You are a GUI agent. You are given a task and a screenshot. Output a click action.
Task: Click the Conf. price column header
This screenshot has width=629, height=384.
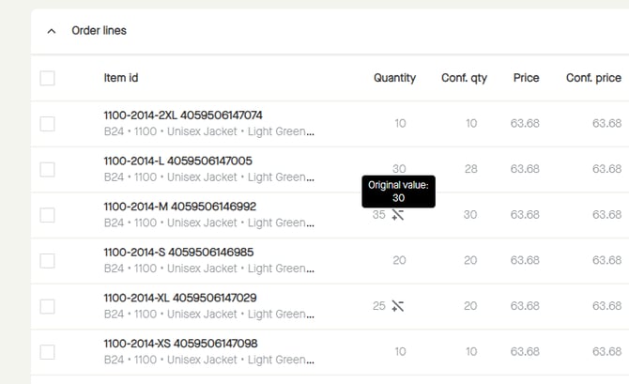pos(592,78)
